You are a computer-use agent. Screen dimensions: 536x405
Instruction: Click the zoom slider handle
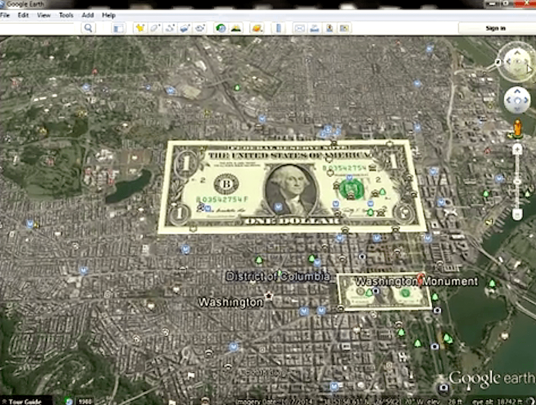[x=517, y=181]
